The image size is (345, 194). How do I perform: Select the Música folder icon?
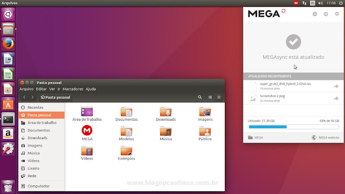(x=165, y=133)
